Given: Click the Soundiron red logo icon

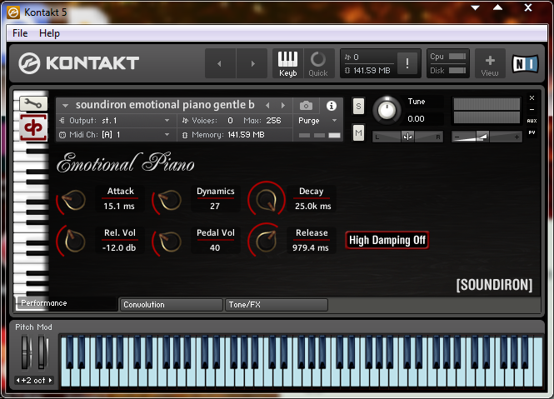Looking at the screenshot, I should (33, 127).
